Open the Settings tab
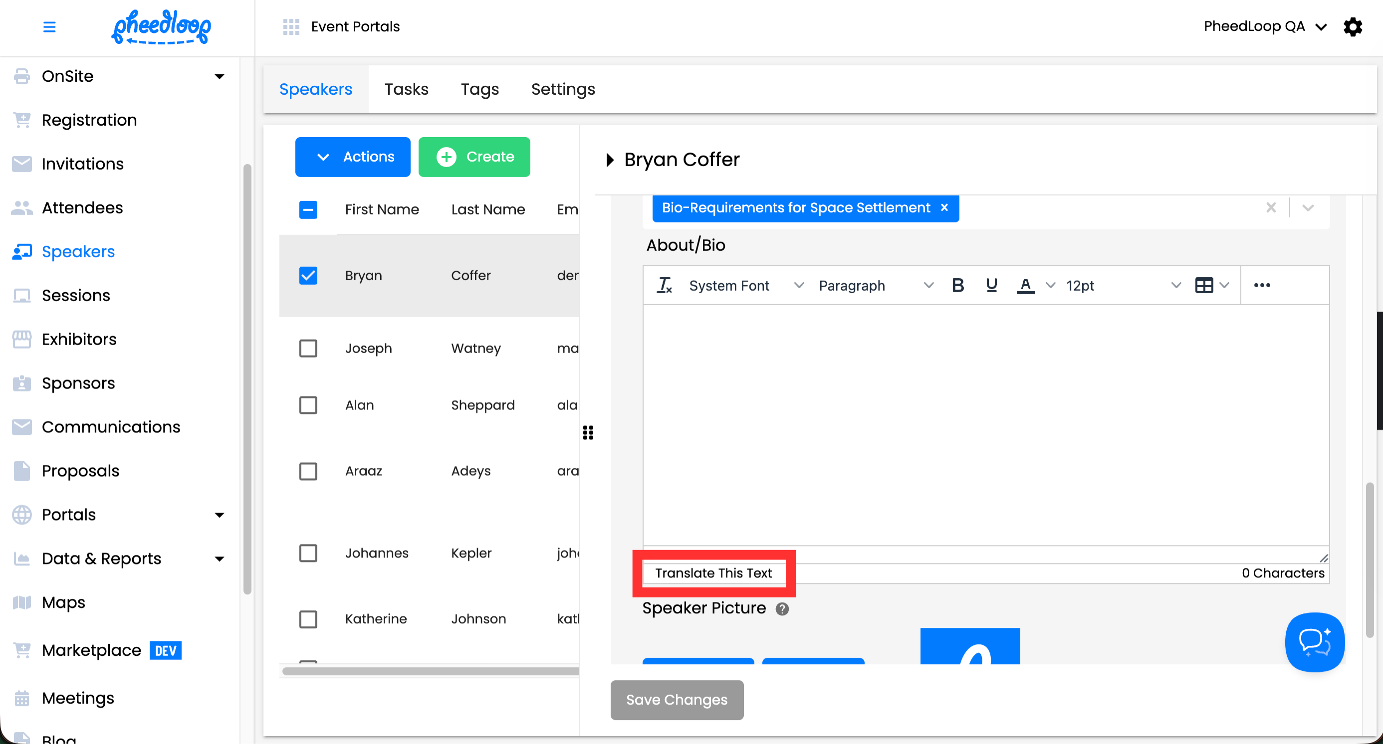1383x744 pixels. click(563, 89)
